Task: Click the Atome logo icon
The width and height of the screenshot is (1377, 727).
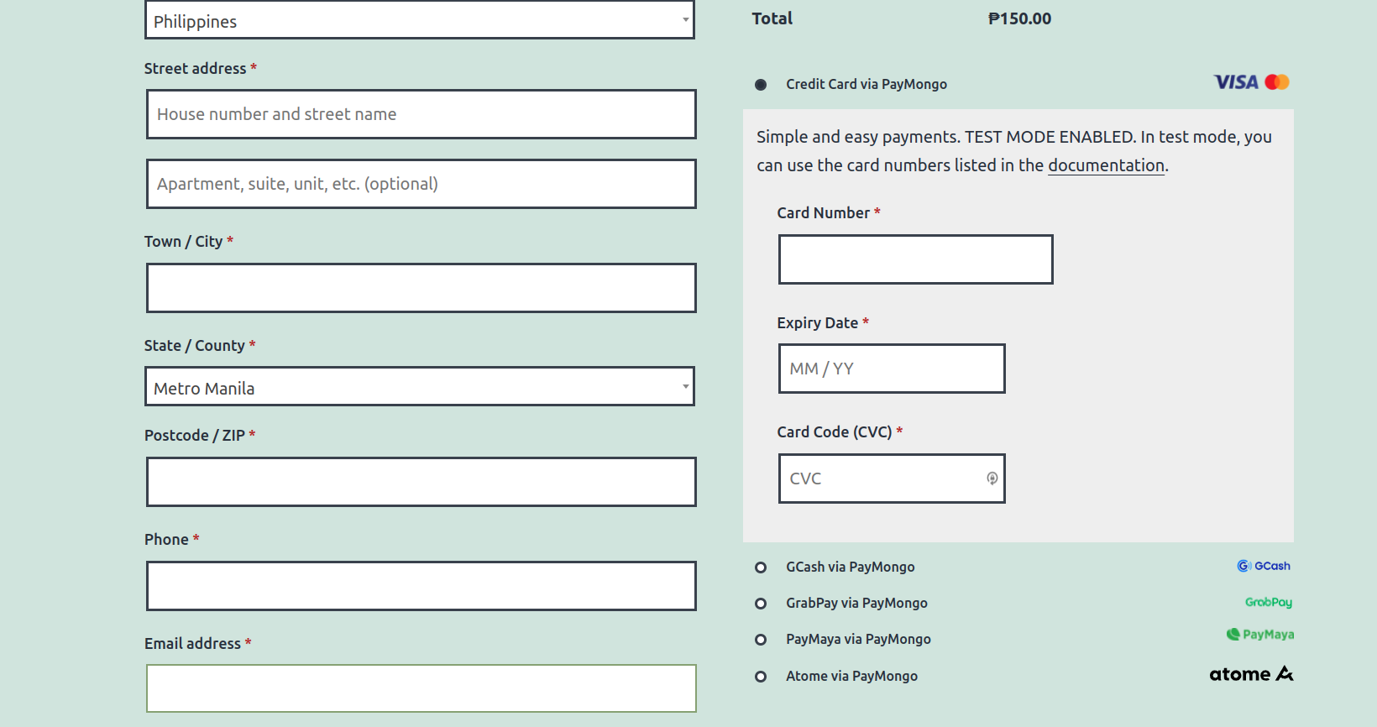Action: point(1251,674)
